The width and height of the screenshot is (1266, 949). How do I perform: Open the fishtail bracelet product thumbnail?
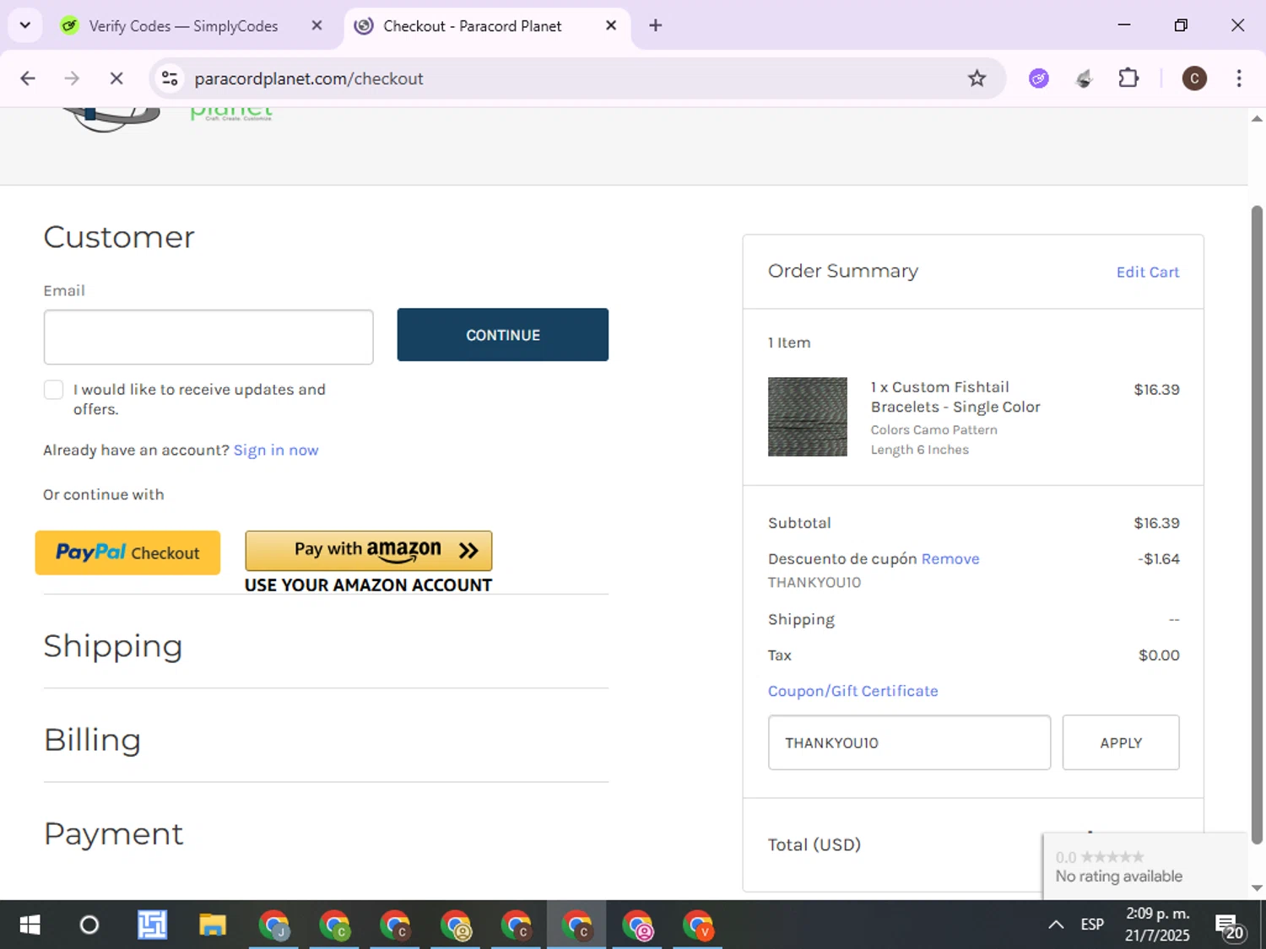(808, 417)
